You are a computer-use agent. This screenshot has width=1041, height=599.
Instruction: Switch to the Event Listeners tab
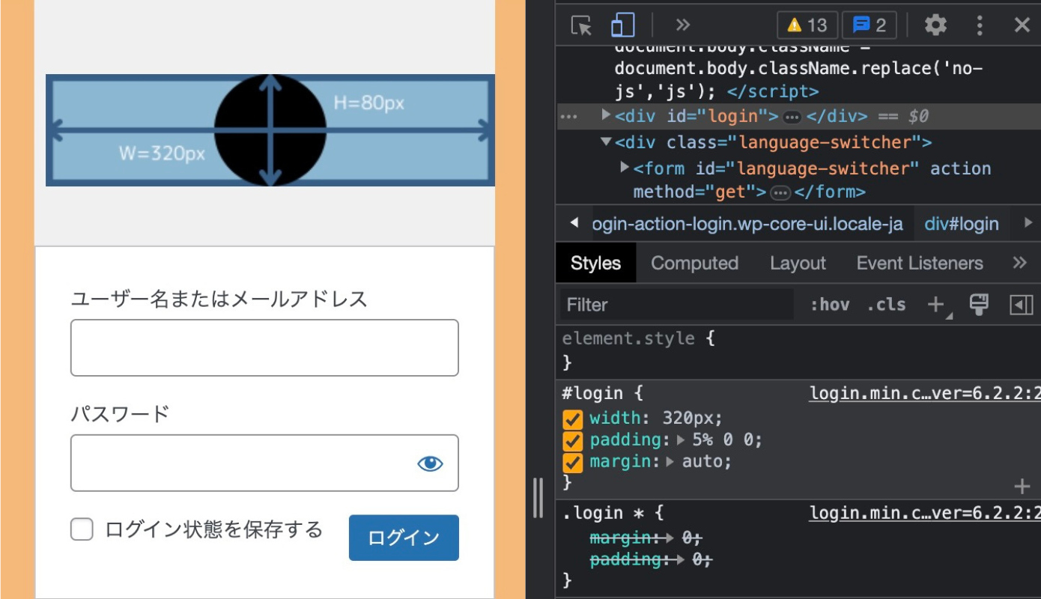tap(920, 263)
